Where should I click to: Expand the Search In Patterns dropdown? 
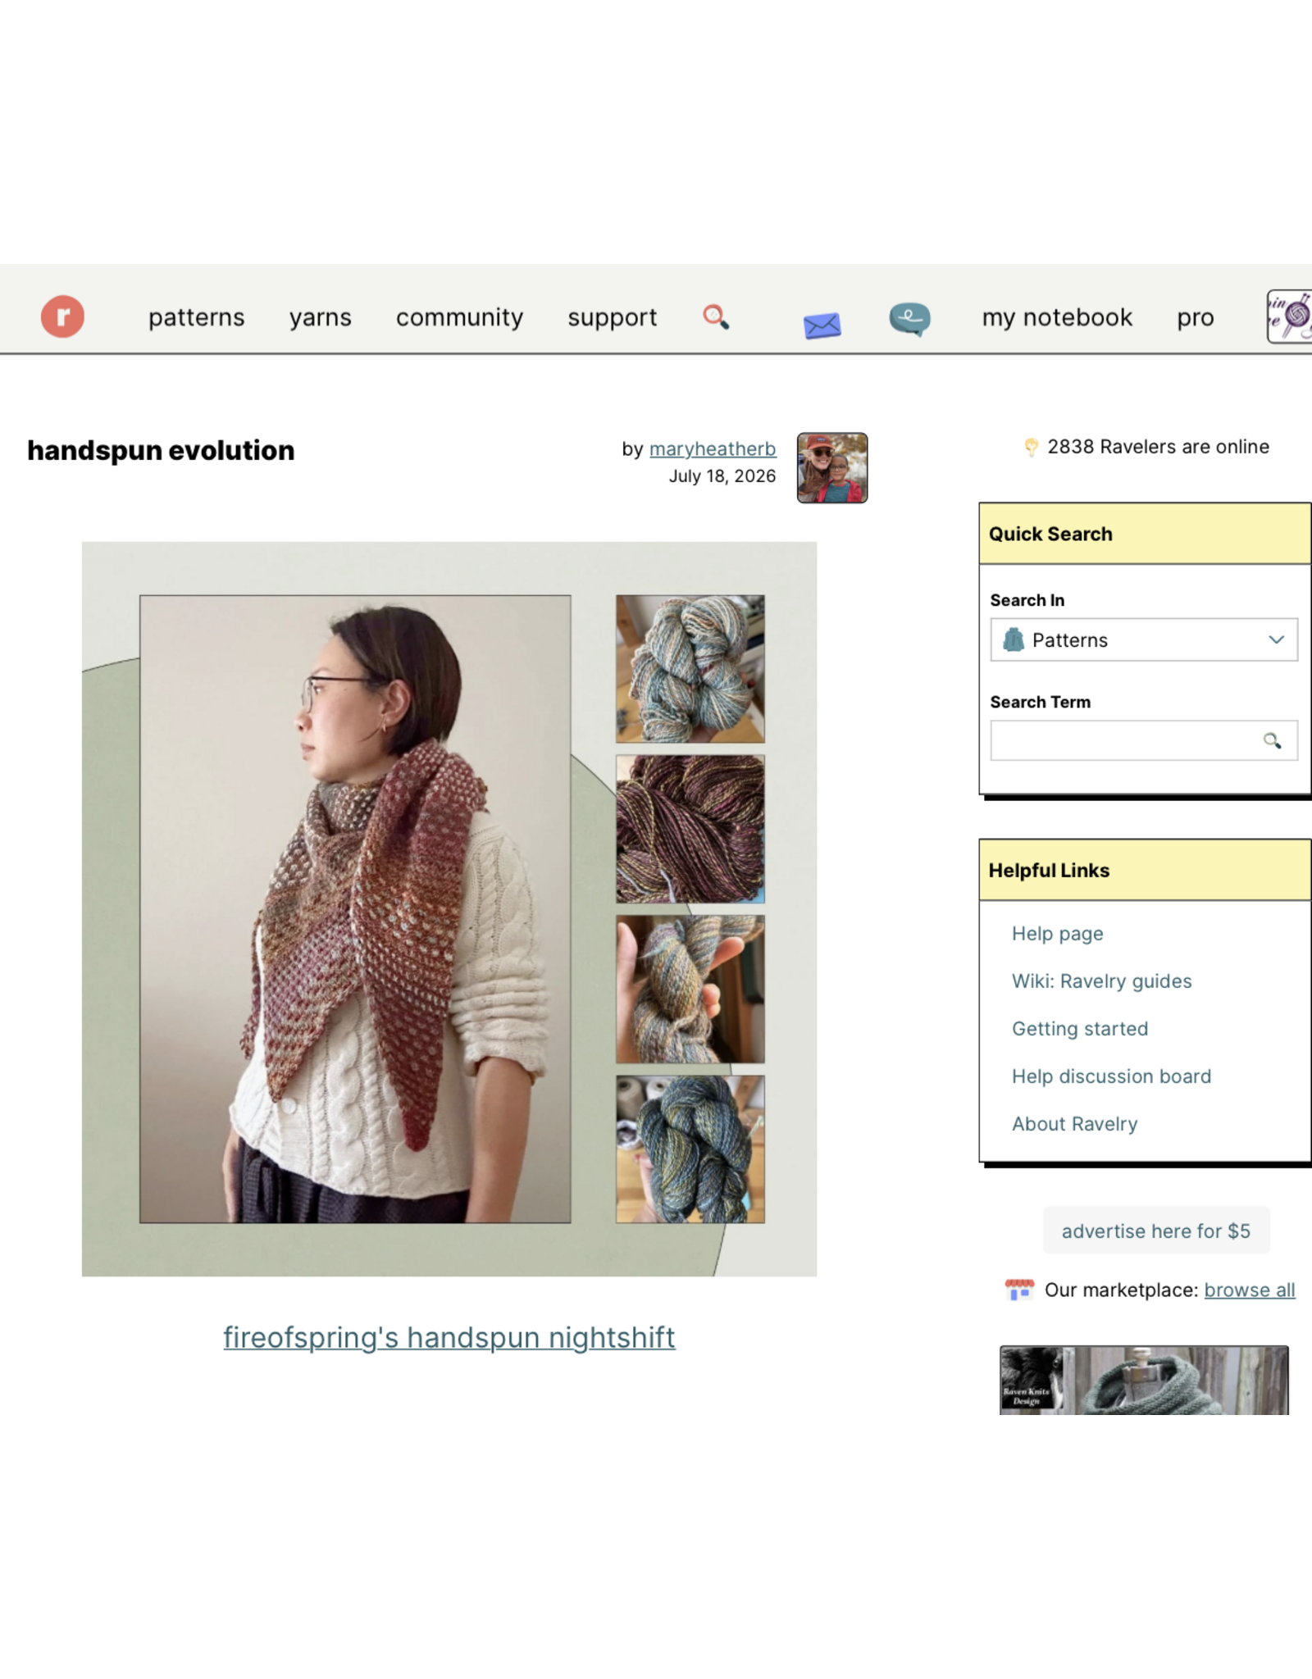(1144, 639)
